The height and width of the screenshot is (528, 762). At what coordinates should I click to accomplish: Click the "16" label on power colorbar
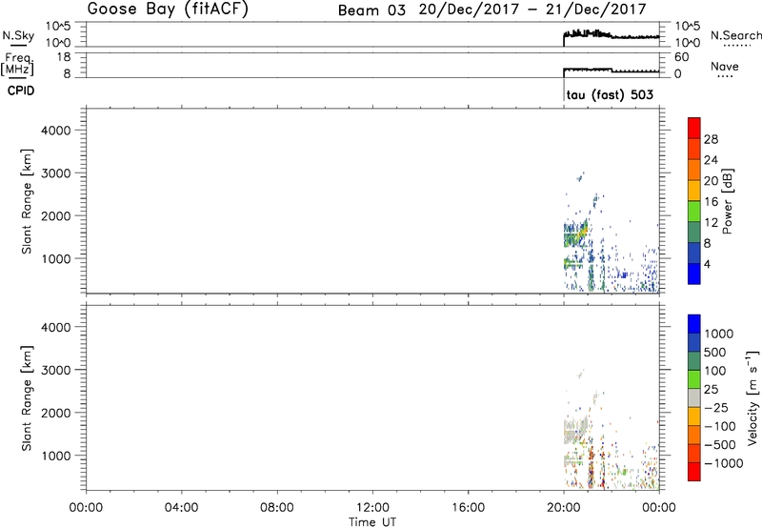(x=711, y=202)
